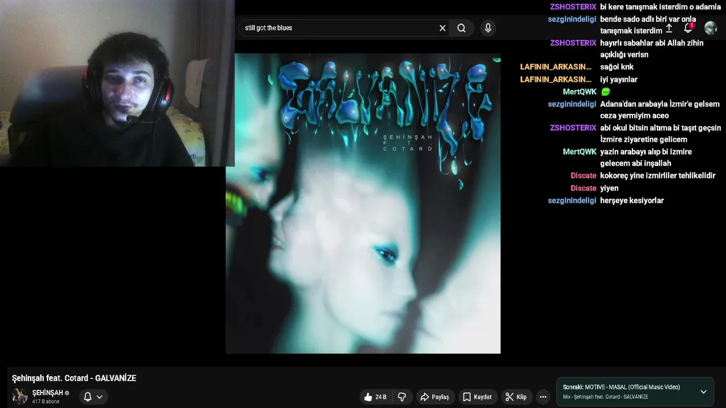Share the video via Paylaş
This screenshot has width=726, height=408.
[434, 397]
